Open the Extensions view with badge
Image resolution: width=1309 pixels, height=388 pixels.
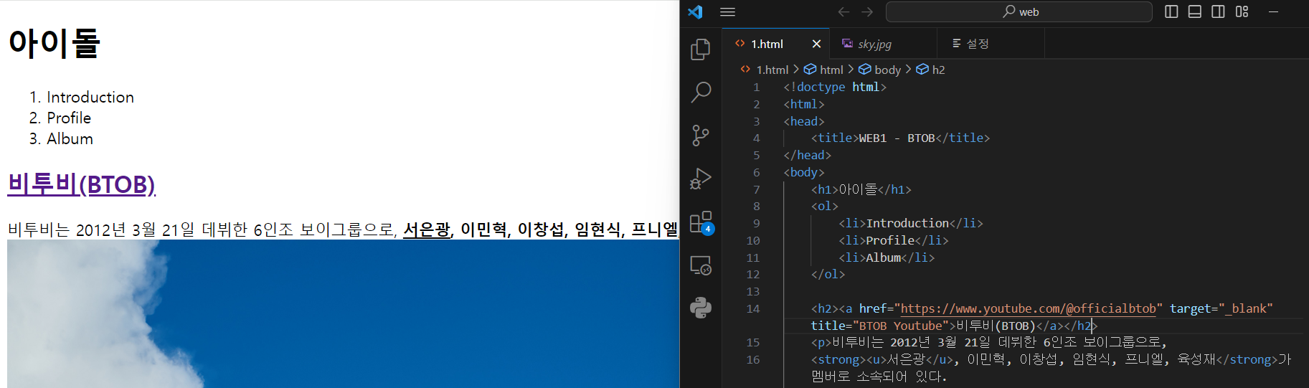(x=701, y=222)
